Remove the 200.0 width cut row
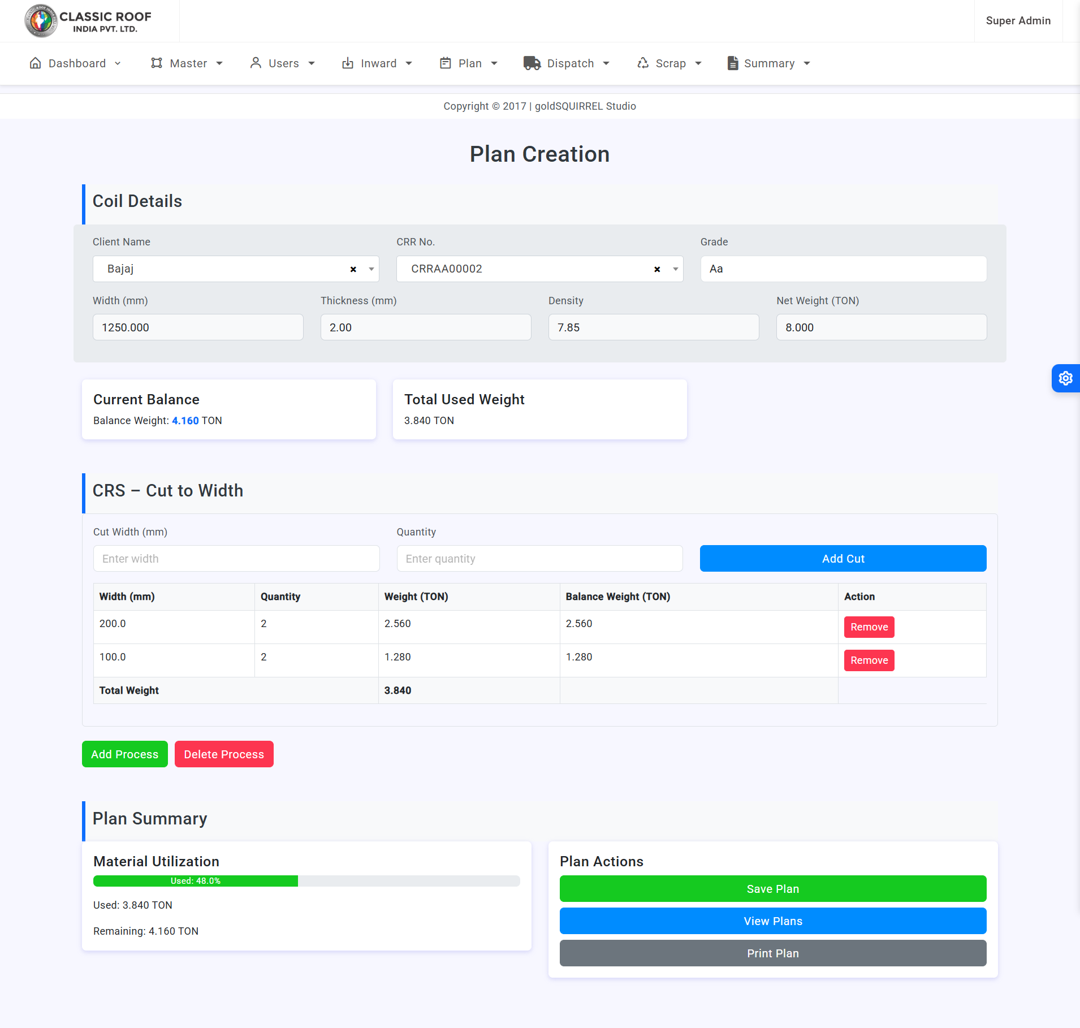 click(869, 627)
